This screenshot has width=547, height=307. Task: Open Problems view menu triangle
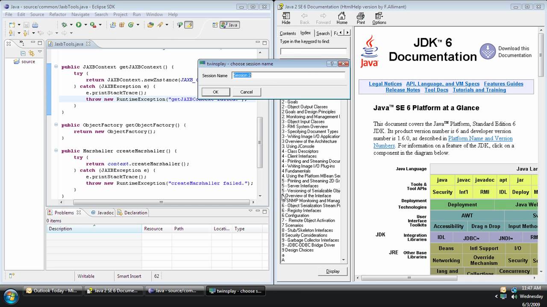[251, 211]
